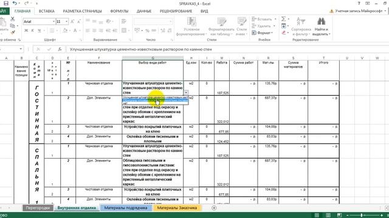The height and width of the screenshot is (218, 389).
Task: Click the text orientation icon
Action: (x=108, y=21)
